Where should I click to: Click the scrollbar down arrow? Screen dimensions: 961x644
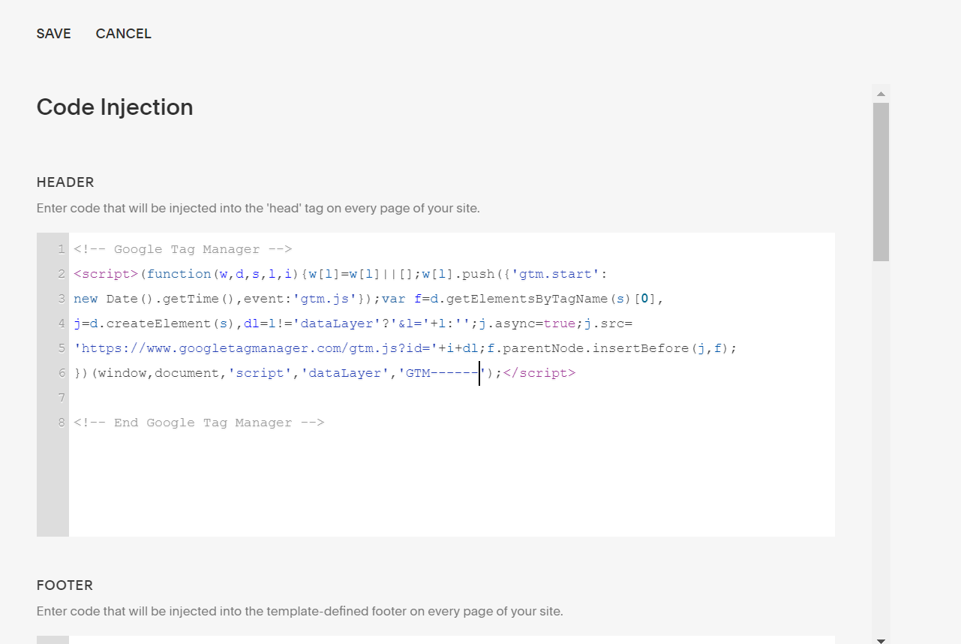pos(881,640)
